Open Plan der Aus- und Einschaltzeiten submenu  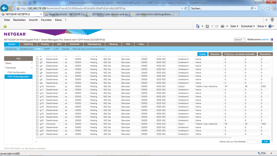tap(89, 49)
